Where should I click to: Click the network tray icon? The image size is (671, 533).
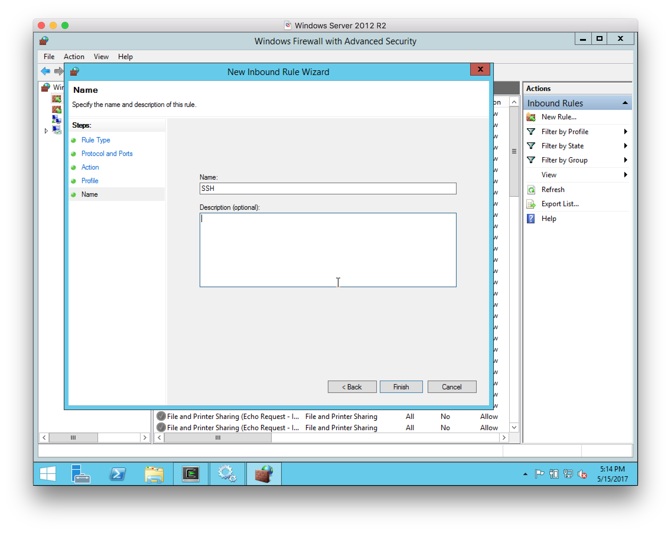pos(568,474)
